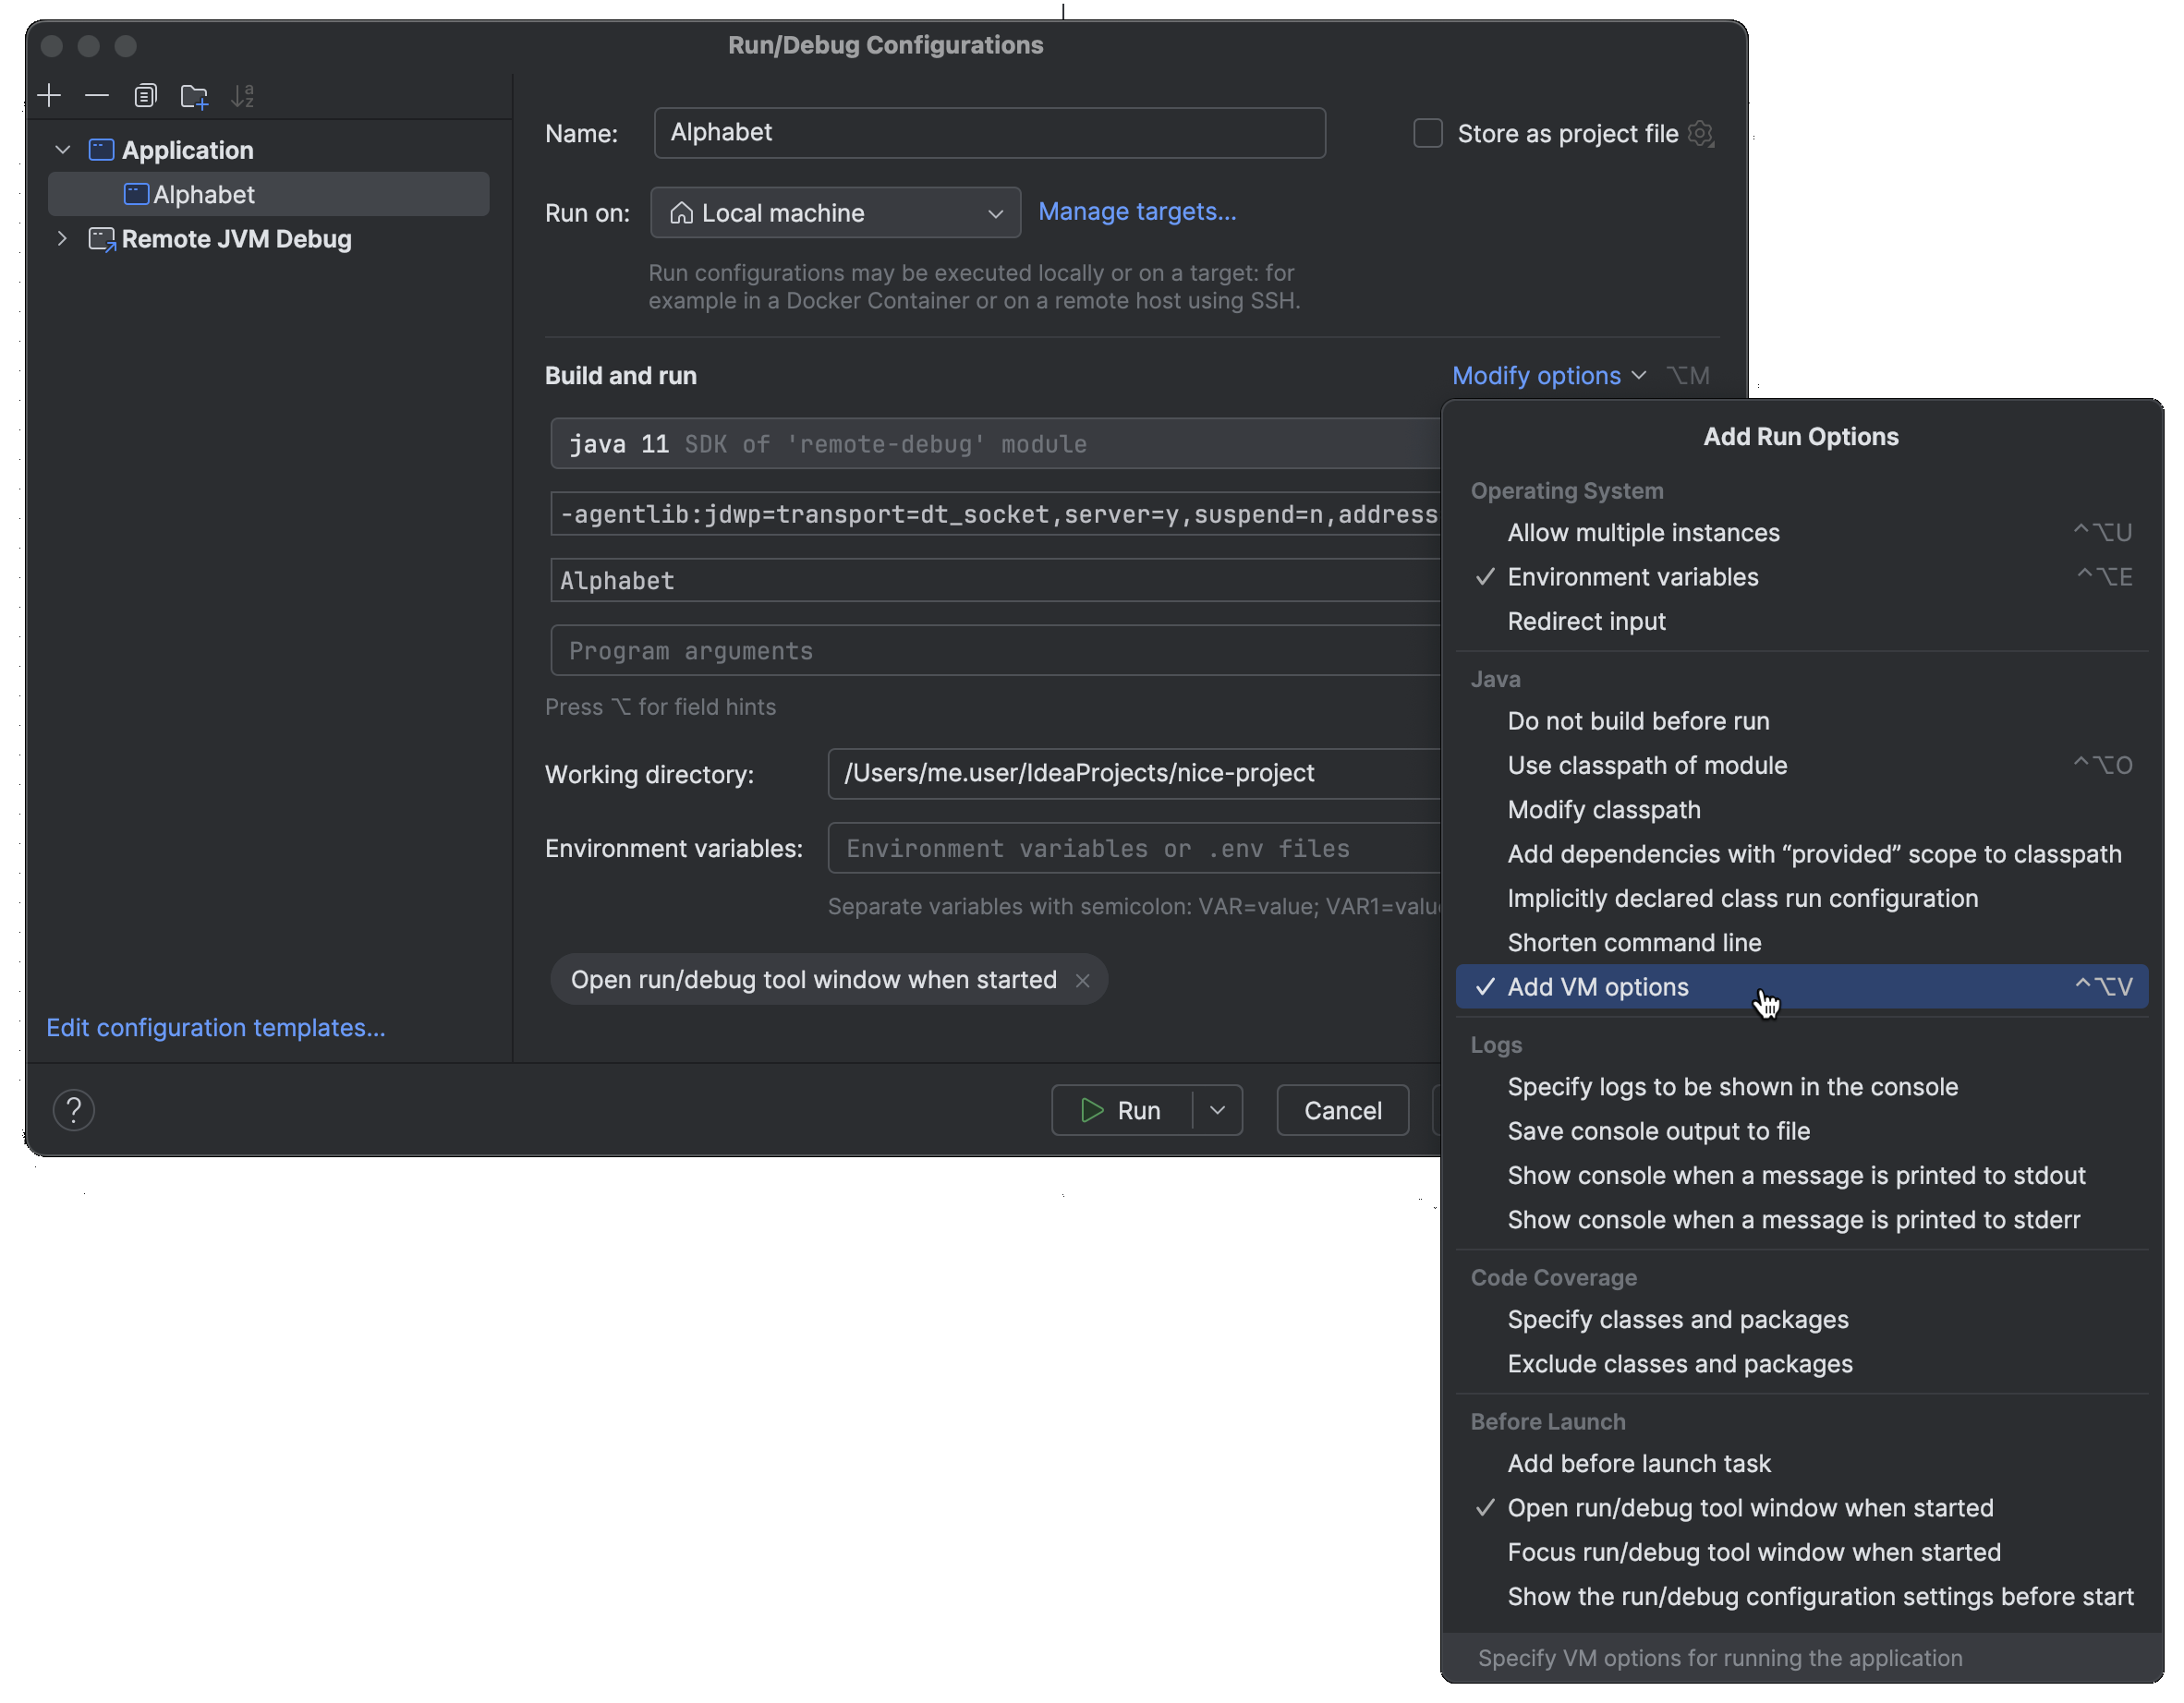Image resolution: width=2184 pixels, height=1703 pixels.
Task: Enable Store as project file
Action: coord(1427,133)
